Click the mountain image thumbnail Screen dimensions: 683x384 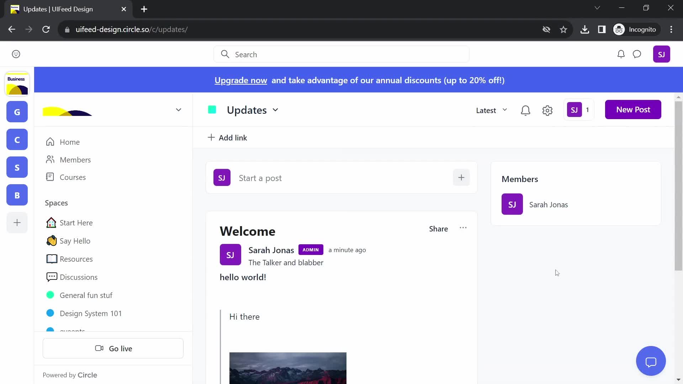pyautogui.click(x=288, y=368)
